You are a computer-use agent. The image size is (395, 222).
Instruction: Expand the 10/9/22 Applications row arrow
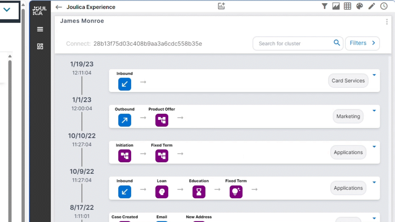coord(374,183)
